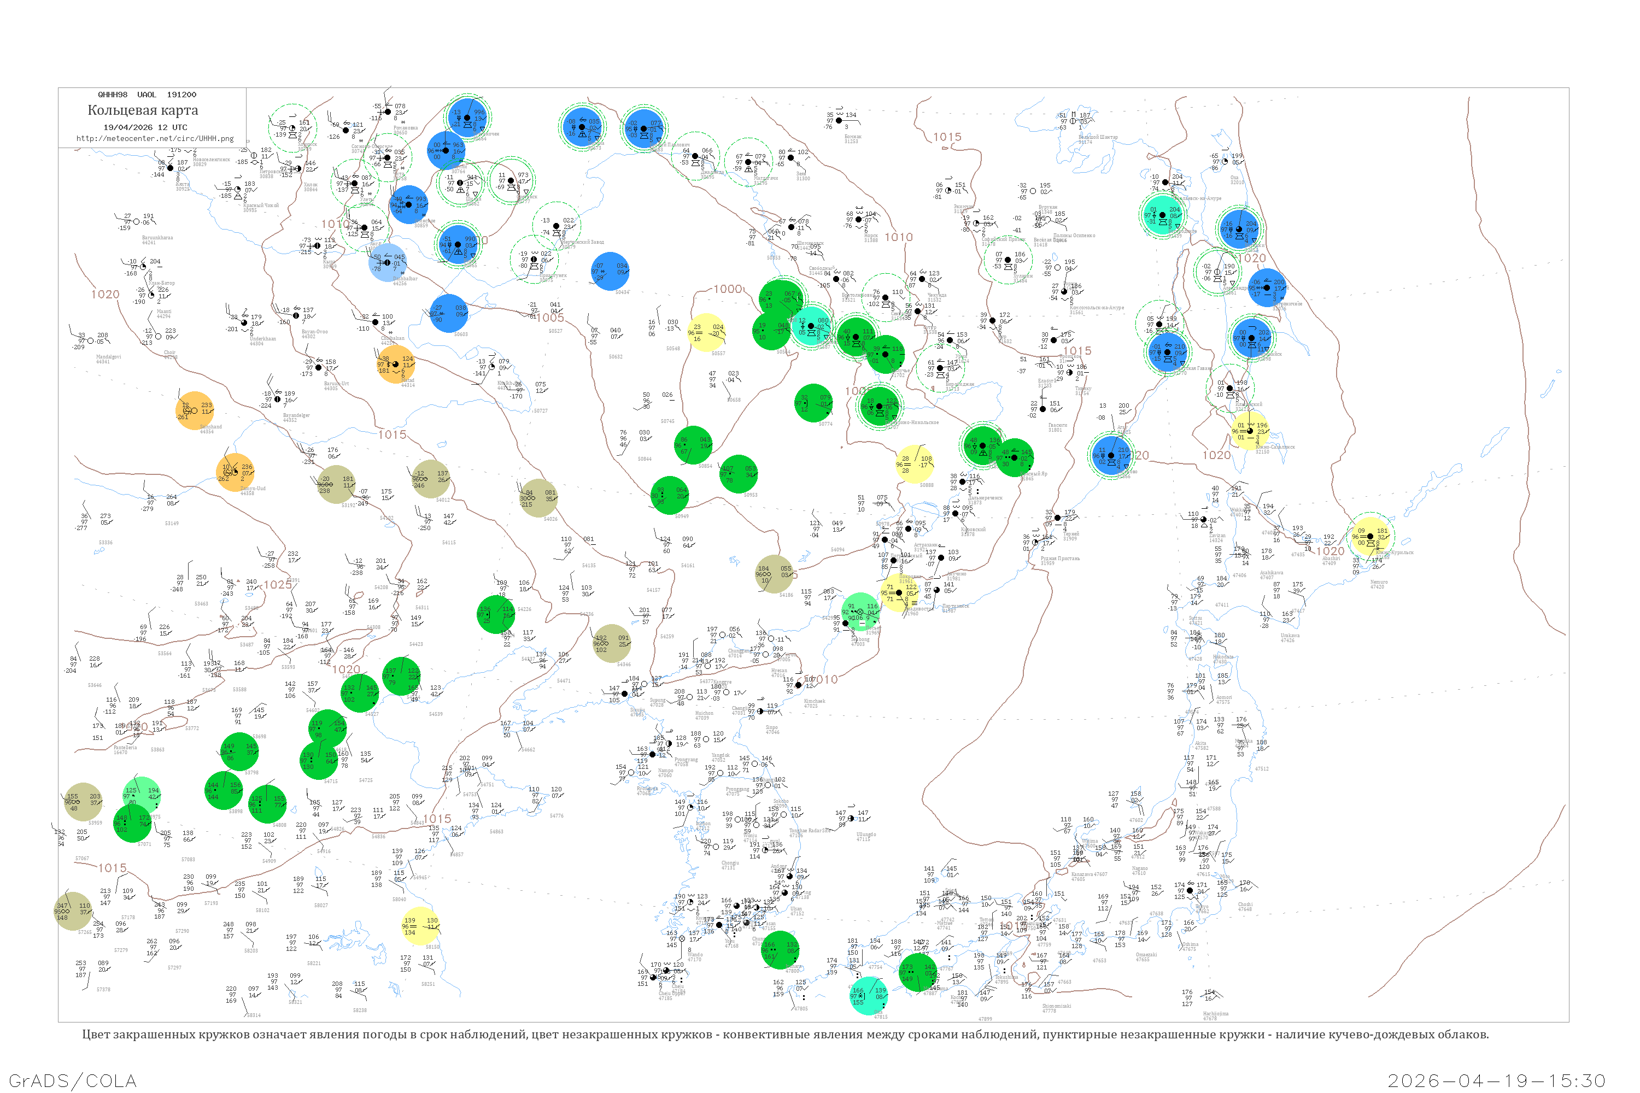Click the 2026-04-19-15:30 timestamp at bottom right

(1497, 1080)
